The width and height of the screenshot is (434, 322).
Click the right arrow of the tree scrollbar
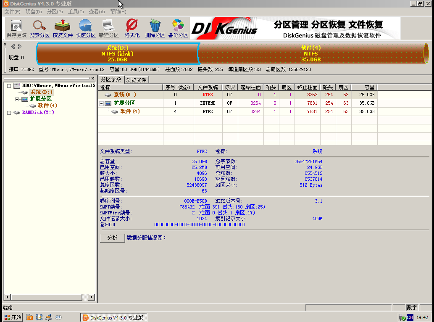click(91, 297)
